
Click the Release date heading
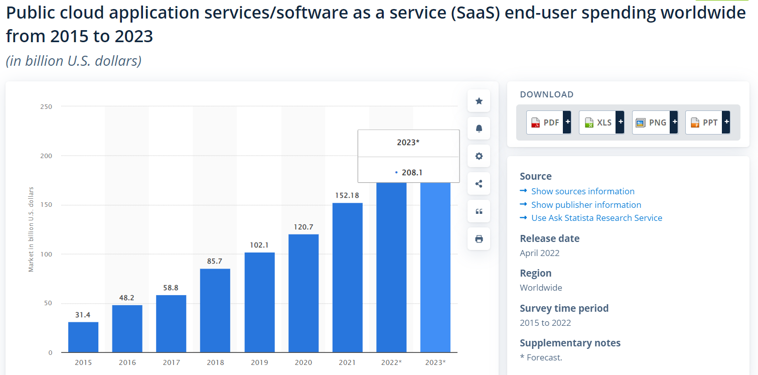tap(549, 238)
